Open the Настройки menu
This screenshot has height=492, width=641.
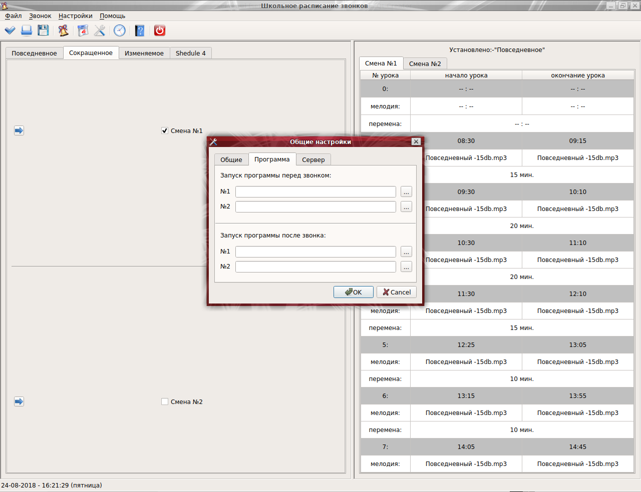pyautogui.click(x=75, y=16)
